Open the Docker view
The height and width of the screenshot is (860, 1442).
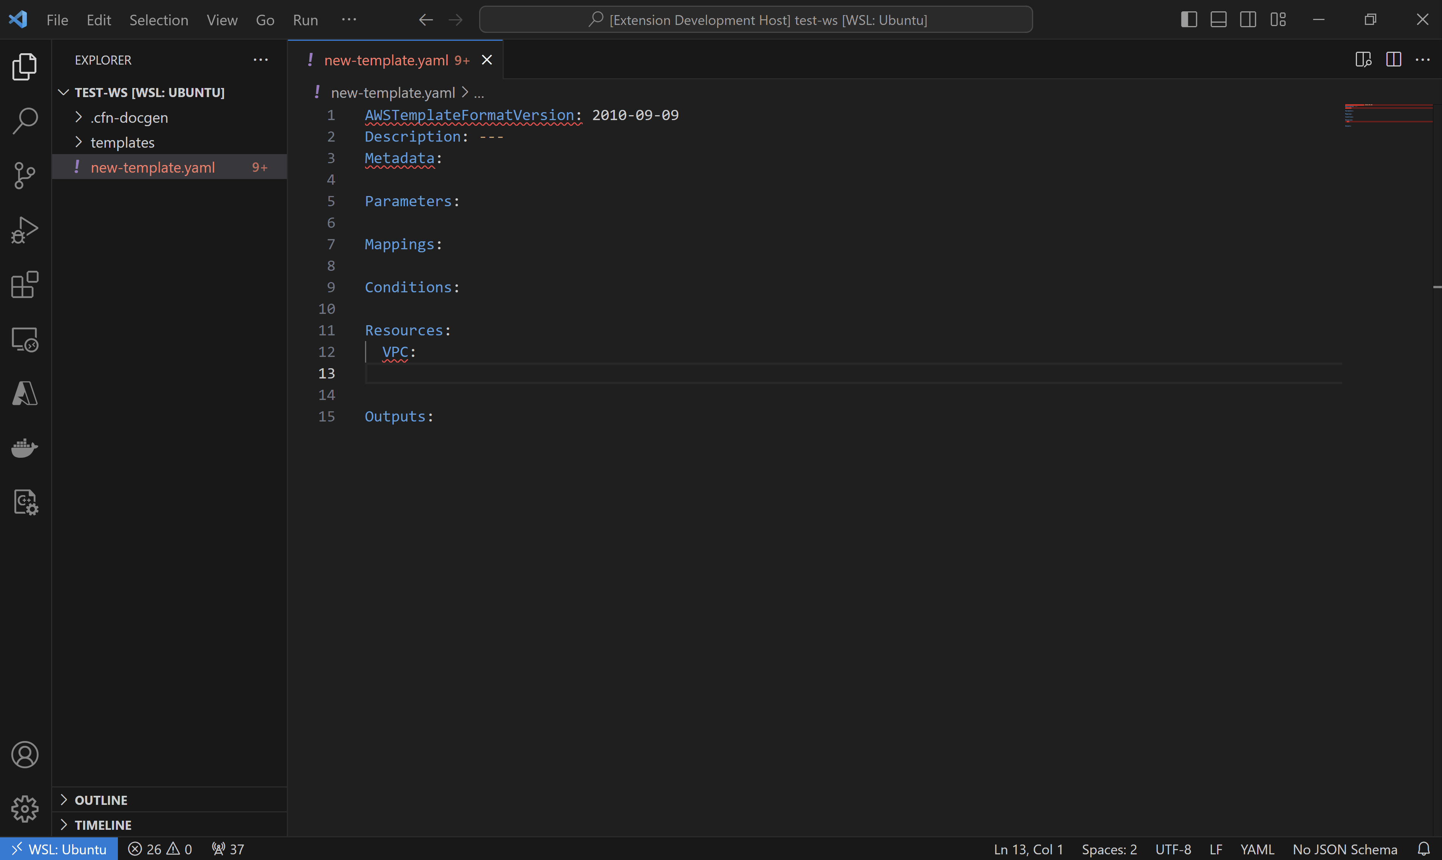coord(24,448)
